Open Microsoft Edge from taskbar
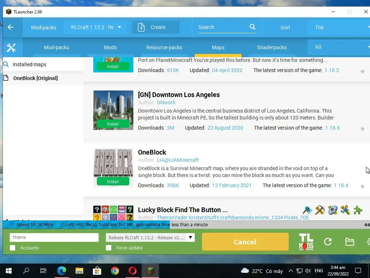The width and height of the screenshot is (370, 278). (x=61, y=271)
